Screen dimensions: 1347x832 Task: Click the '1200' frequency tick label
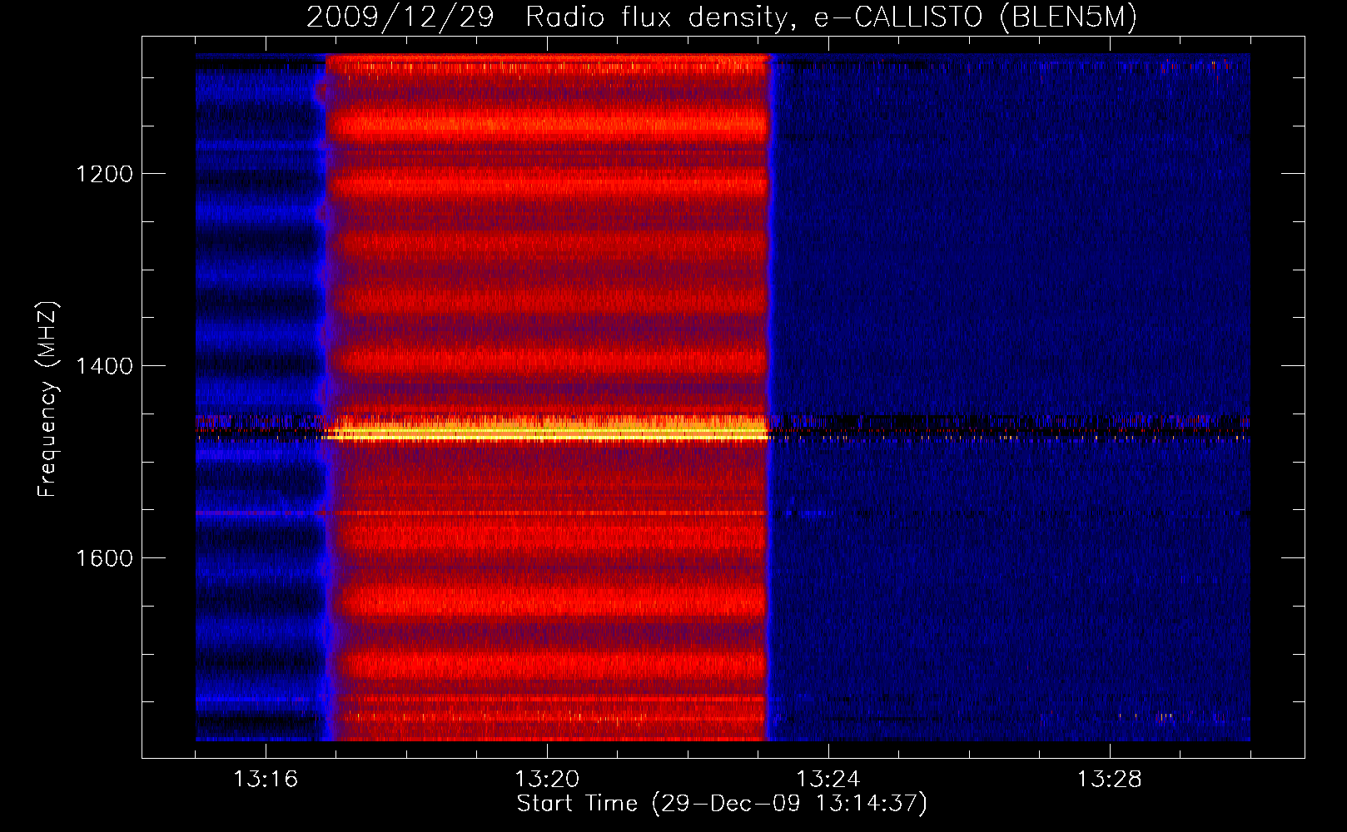pos(104,174)
